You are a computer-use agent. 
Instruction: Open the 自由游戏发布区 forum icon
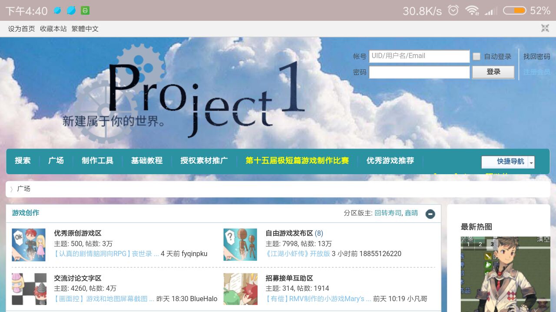[240, 245]
